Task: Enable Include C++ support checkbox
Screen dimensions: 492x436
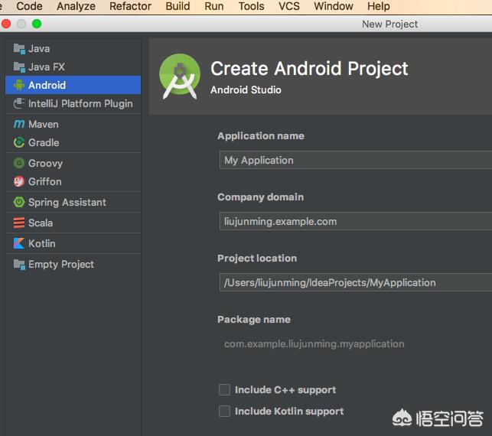Action: [224, 390]
